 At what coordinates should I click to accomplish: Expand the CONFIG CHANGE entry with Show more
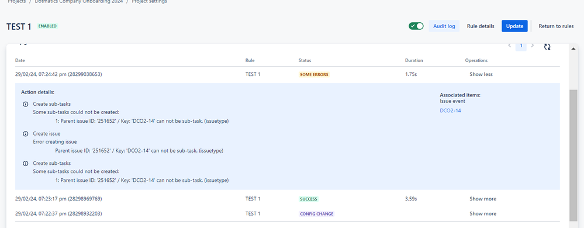(x=483, y=213)
